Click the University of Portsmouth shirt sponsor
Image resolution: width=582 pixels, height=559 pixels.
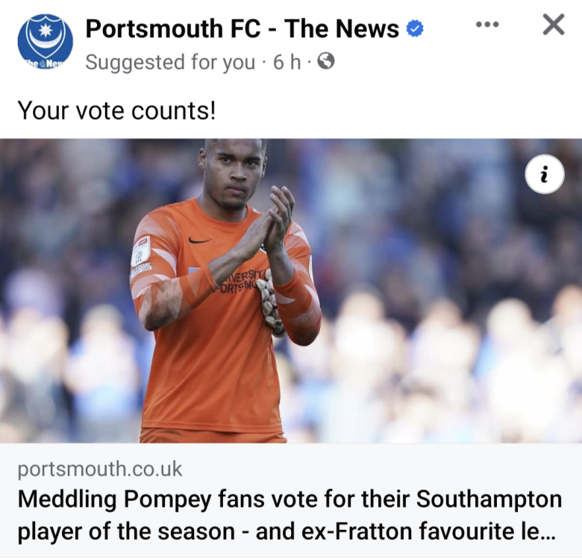tap(237, 282)
